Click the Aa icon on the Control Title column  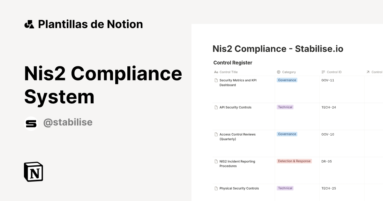216,72
